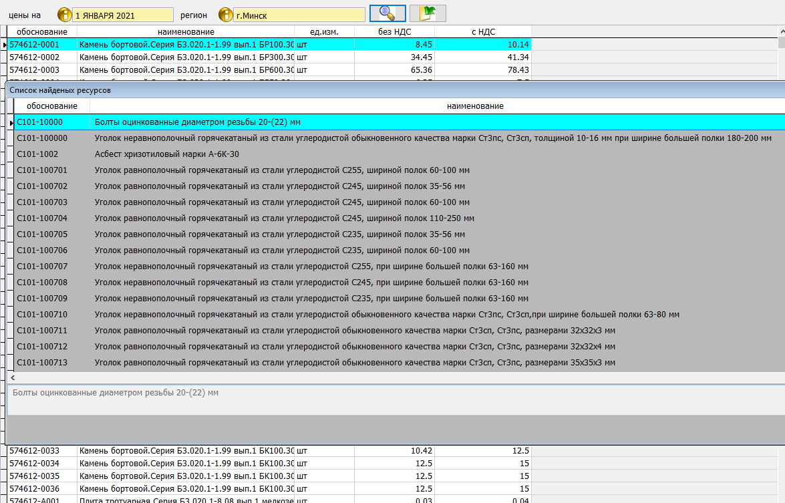Select main table row 574612-0036
Screen dimensions: 785x503
pyautogui.click(x=269, y=489)
